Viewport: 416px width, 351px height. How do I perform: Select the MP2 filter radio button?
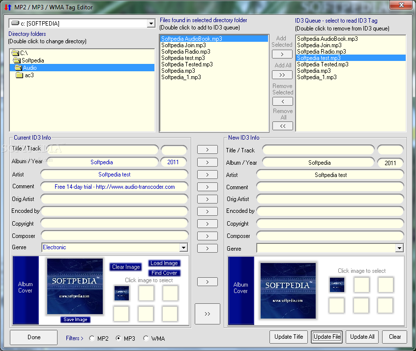click(92, 338)
